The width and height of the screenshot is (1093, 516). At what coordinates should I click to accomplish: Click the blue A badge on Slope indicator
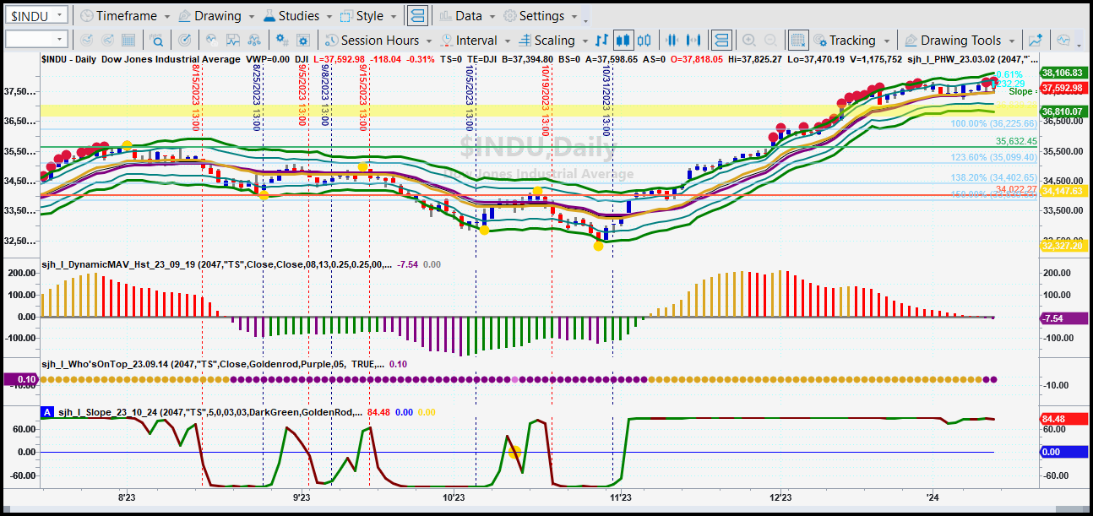(47, 412)
